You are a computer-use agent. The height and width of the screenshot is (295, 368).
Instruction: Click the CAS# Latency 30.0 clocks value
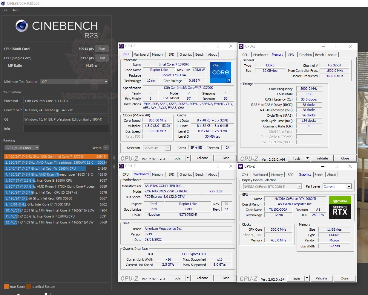pos(309,100)
